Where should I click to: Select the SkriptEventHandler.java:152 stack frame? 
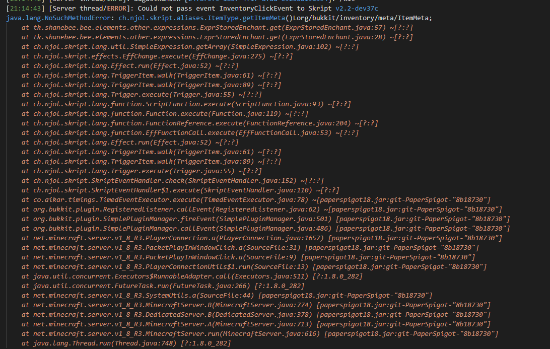tap(173, 181)
